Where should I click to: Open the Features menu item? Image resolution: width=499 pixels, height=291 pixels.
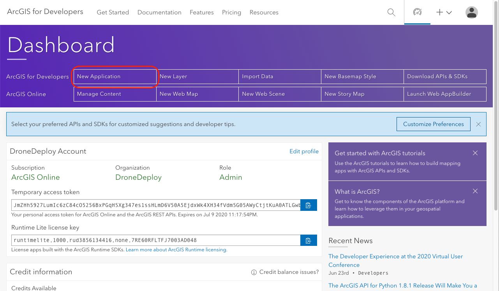(202, 12)
